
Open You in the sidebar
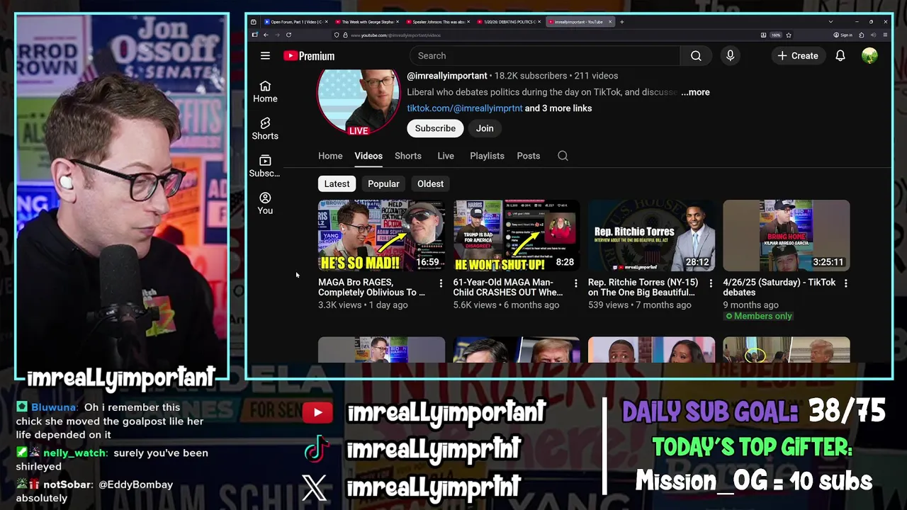(x=265, y=203)
